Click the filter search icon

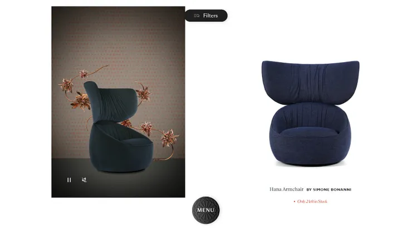pos(197,16)
